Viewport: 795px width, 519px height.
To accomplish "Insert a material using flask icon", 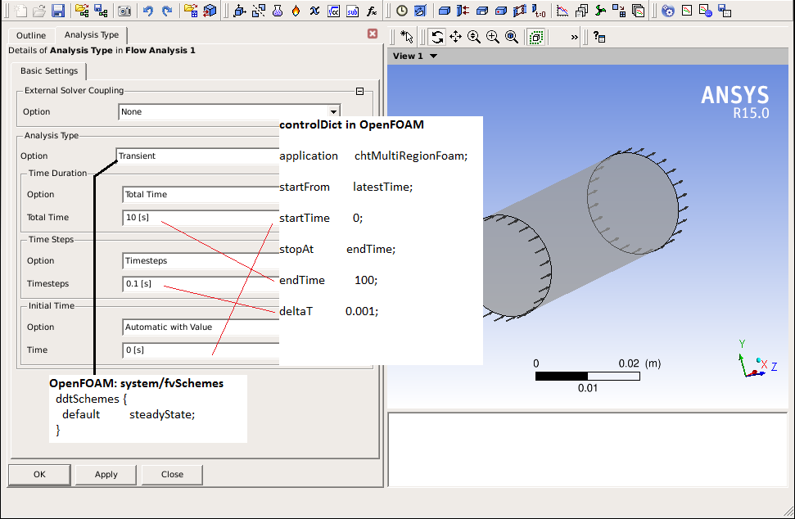I will point(278,10).
